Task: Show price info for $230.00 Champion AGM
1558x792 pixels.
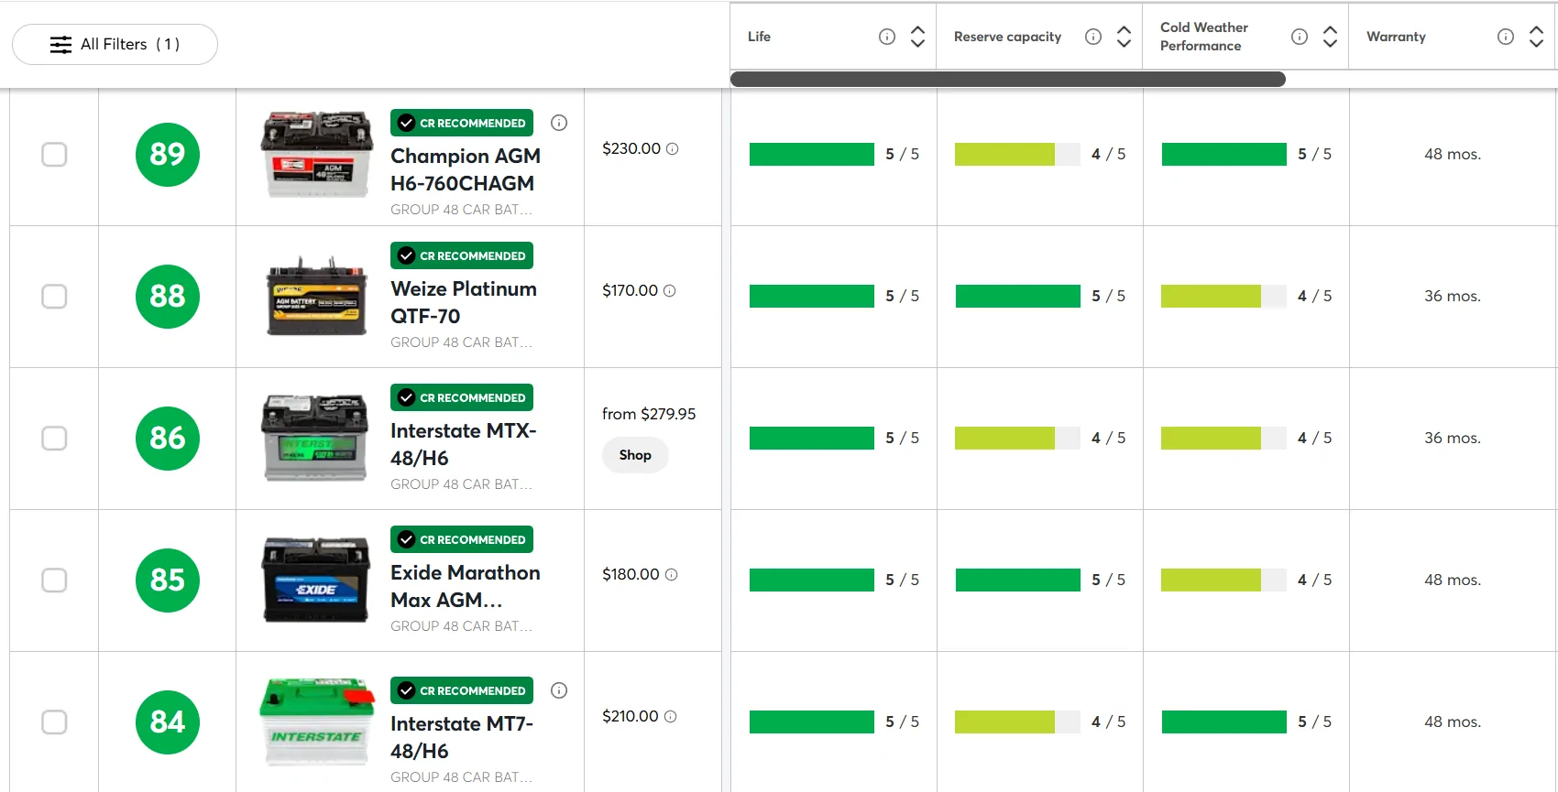Action: coord(672,148)
